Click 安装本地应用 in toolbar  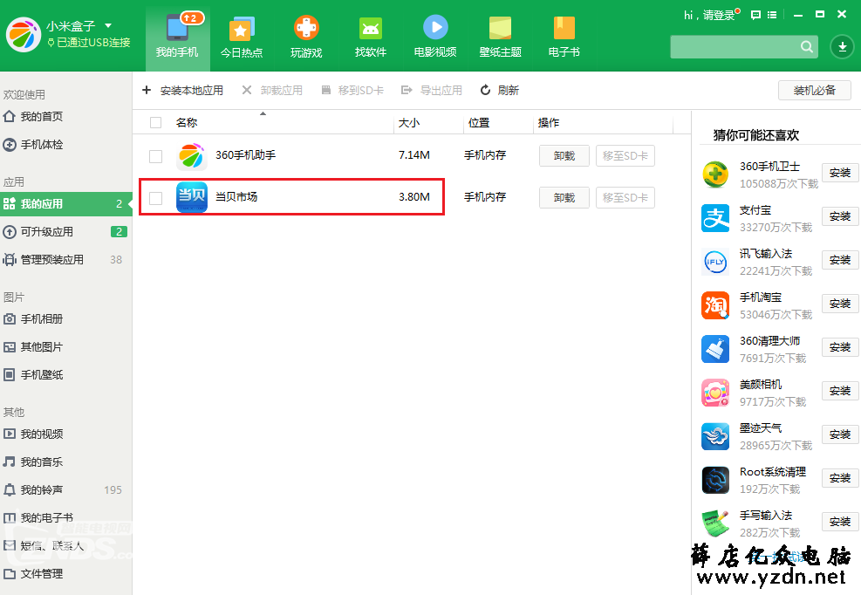click(183, 90)
